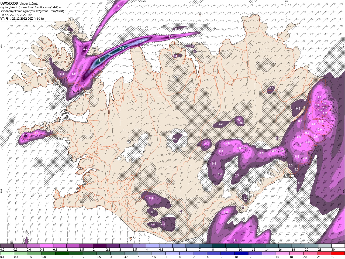Click the 'rigning/skúrir' description line
The width and height of the screenshot is (345, 259).
point(31,7)
